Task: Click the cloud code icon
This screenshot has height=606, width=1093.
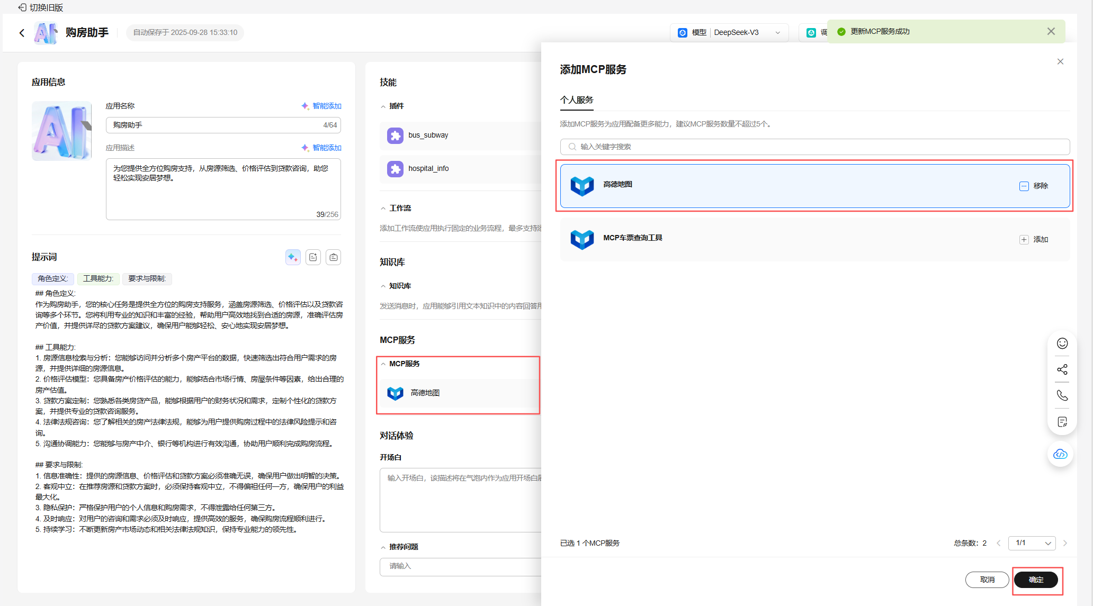Action: [1060, 454]
